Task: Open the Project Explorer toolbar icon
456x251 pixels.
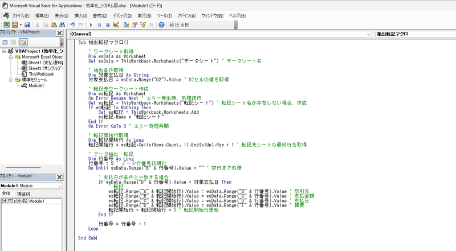Action: (x=126, y=25)
